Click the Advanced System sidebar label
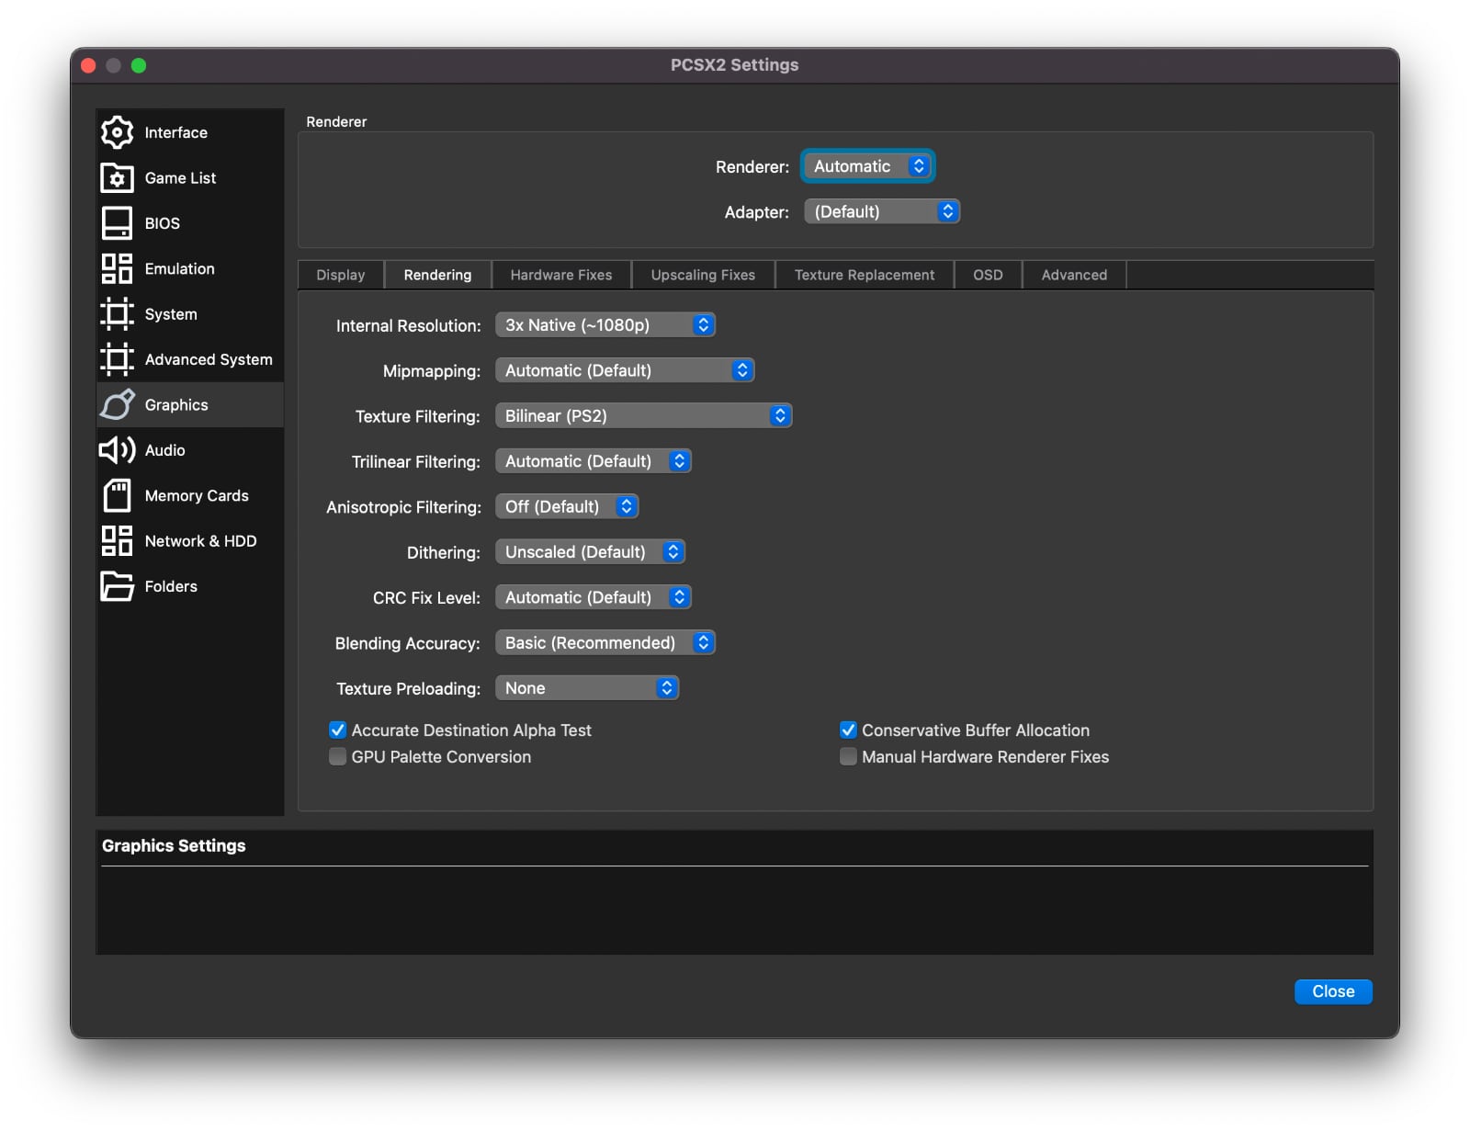 [x=209, y=359]
